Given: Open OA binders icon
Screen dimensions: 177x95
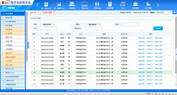Looking at the screenshot, I should [x=123, y=4].
